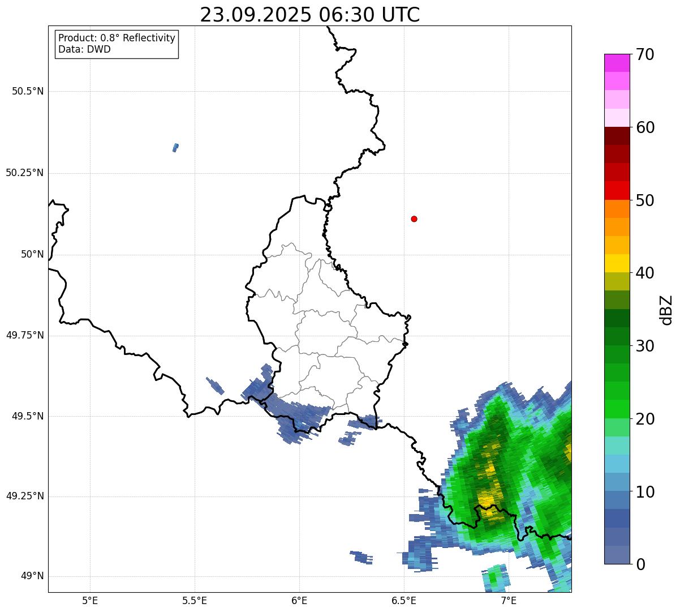This screenshot has width=680, height=612.
Task: Click the 5.5°E longitude label
Action: (x=195, y=600)
